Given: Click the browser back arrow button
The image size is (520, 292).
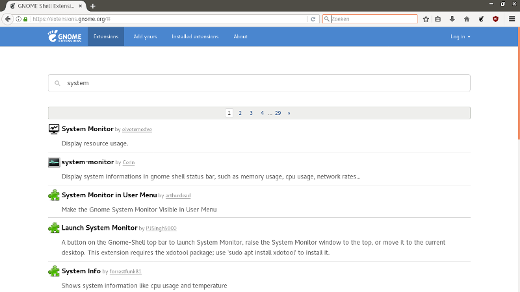Looking at the screenshot, I should point(8,19).
